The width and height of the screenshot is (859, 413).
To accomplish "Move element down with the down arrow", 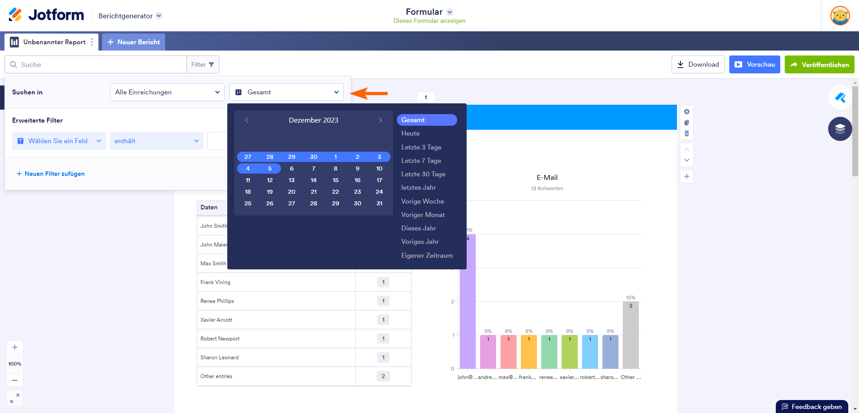I will point(687,160).
